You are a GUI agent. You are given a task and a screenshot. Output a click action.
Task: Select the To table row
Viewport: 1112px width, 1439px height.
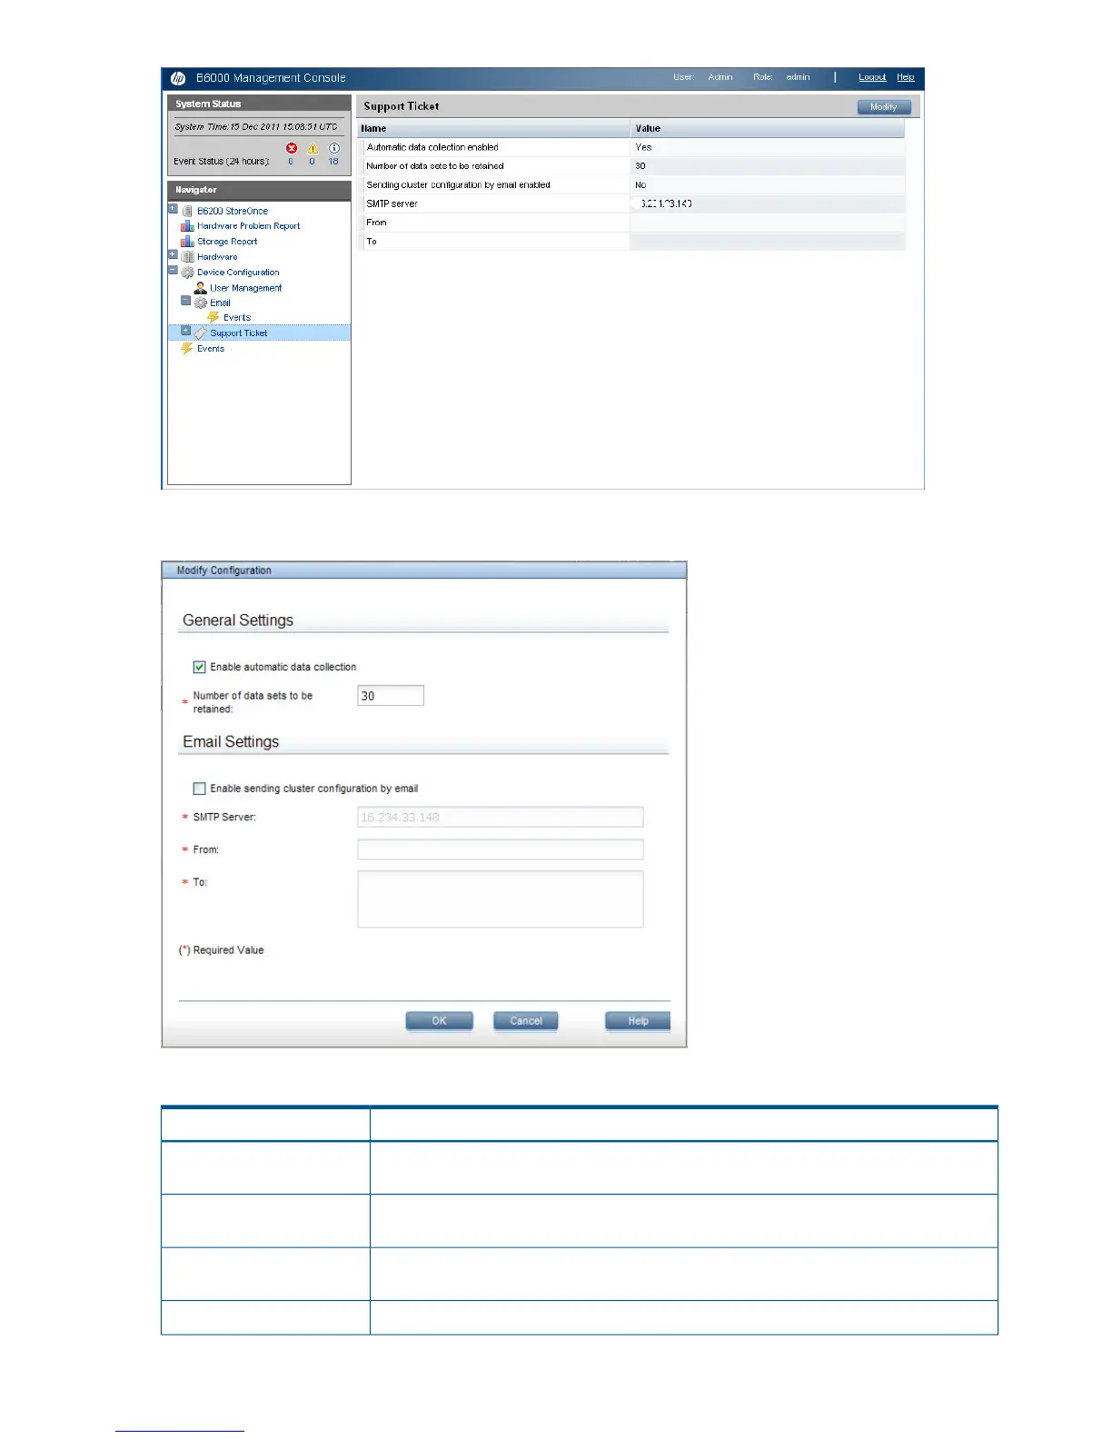(631, 242)
